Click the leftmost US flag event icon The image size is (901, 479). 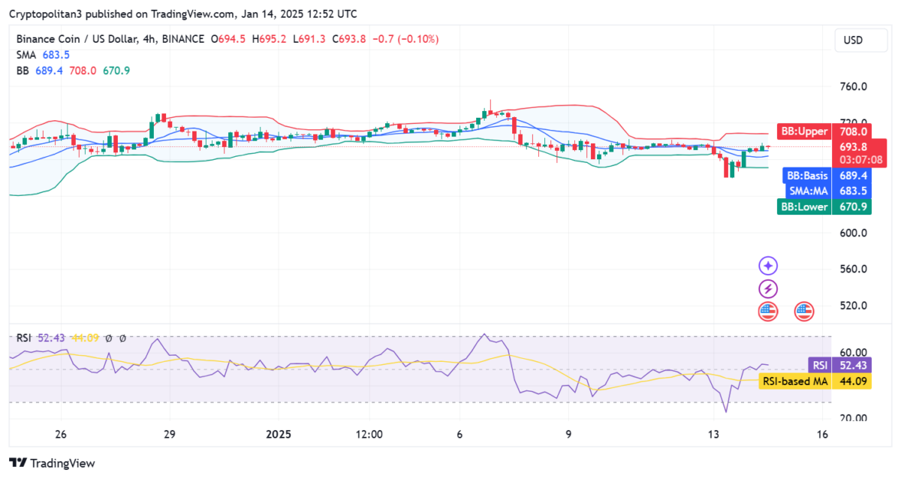click(767, 311)
